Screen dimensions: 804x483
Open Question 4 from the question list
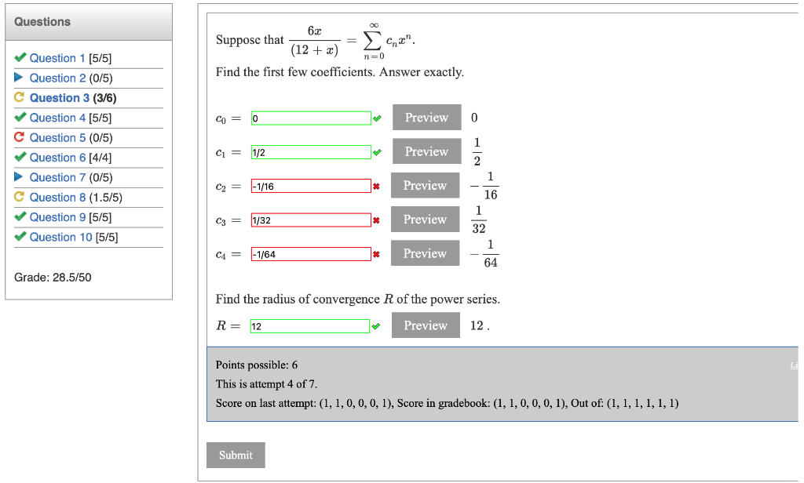(59, 118)
